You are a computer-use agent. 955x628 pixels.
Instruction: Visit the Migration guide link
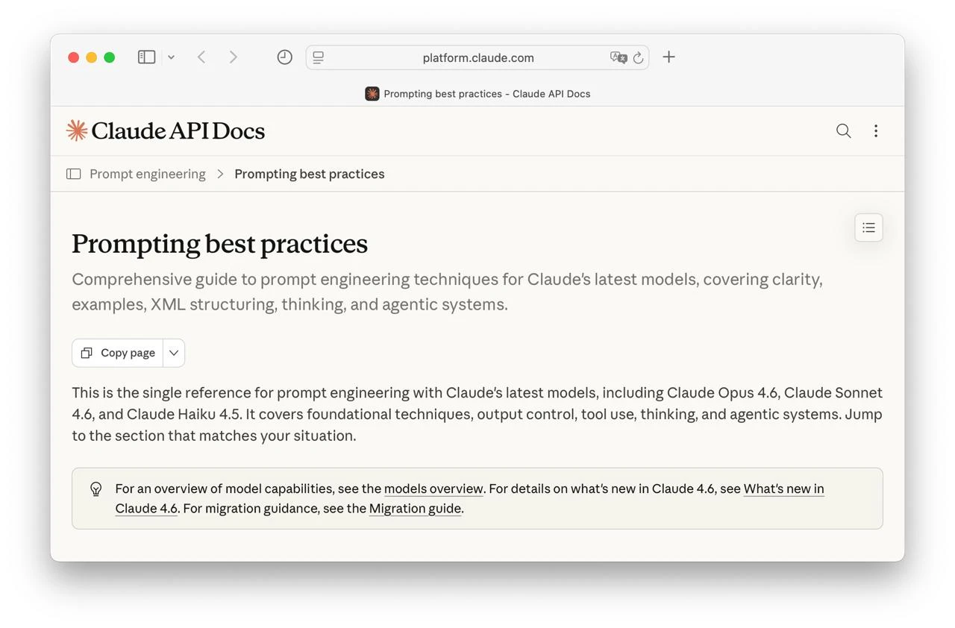[415, 509]
